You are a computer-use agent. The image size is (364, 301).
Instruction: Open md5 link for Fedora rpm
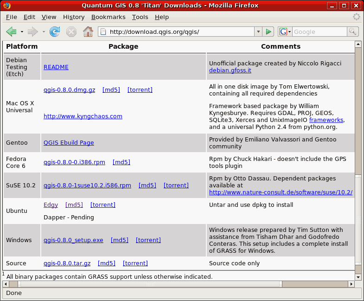(121, 162)
